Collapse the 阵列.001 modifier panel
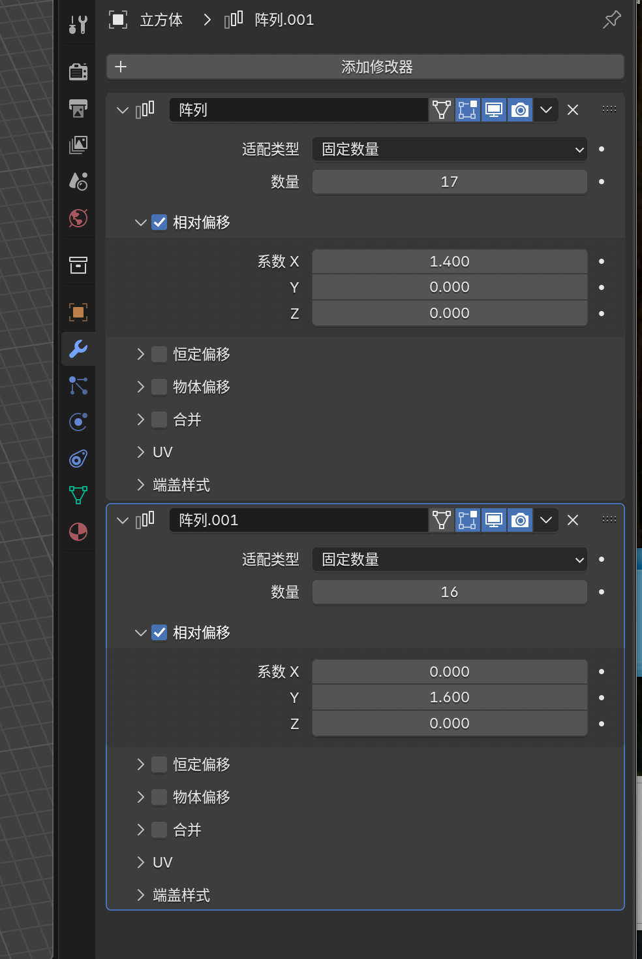The image size is (642, 959). click(122, 520)
